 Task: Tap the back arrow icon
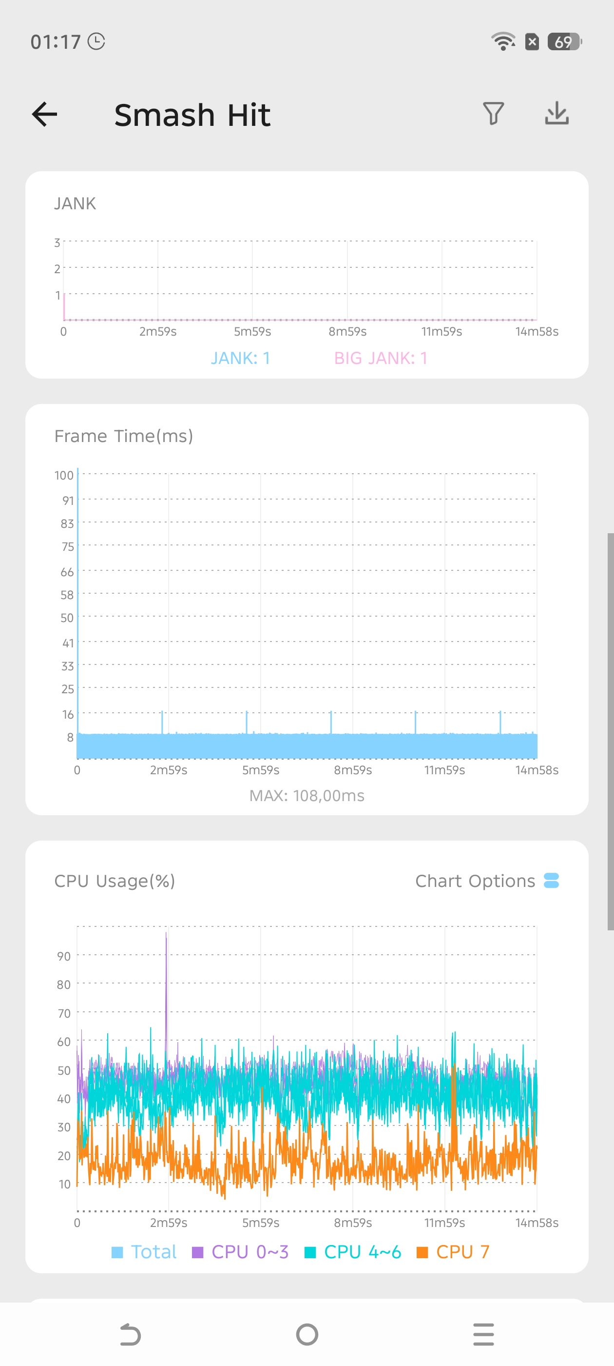[44, 115]
